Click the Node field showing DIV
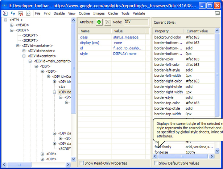This screenshot has width=223, height=169. pyautogui.click(x=136, y=22)
